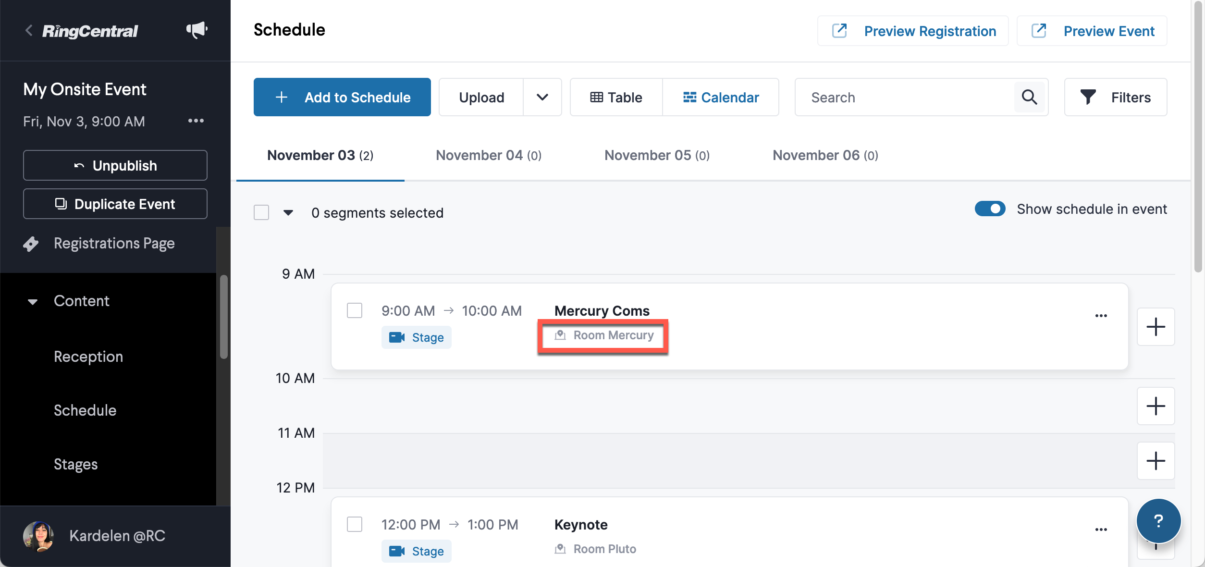Open Stages in sidebar
The height and width of the screenshot is (567, 1205).
click(x=76, y=464)
